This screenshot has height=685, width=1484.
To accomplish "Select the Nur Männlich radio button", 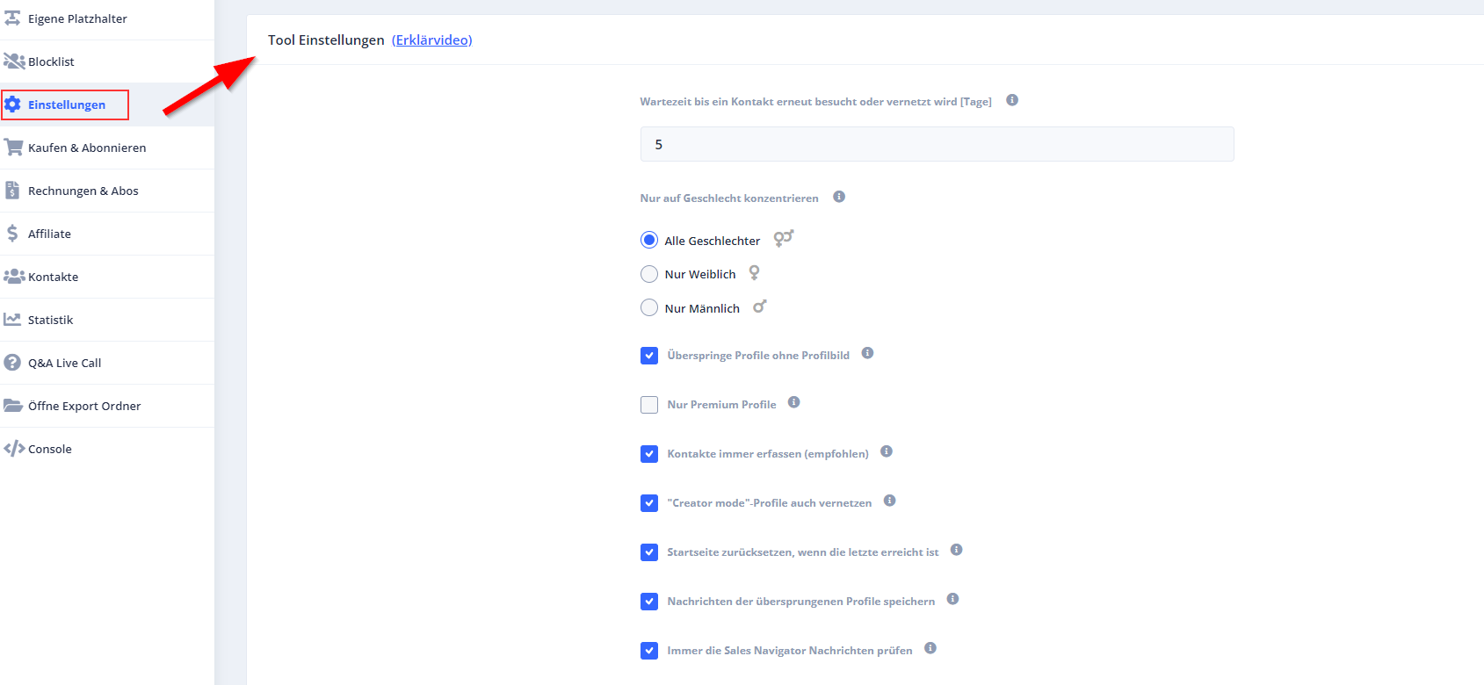I will click(649, 308).
